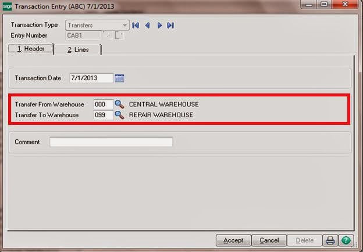
Task: Close the Transaction Entry window
Action: (345, 5)
